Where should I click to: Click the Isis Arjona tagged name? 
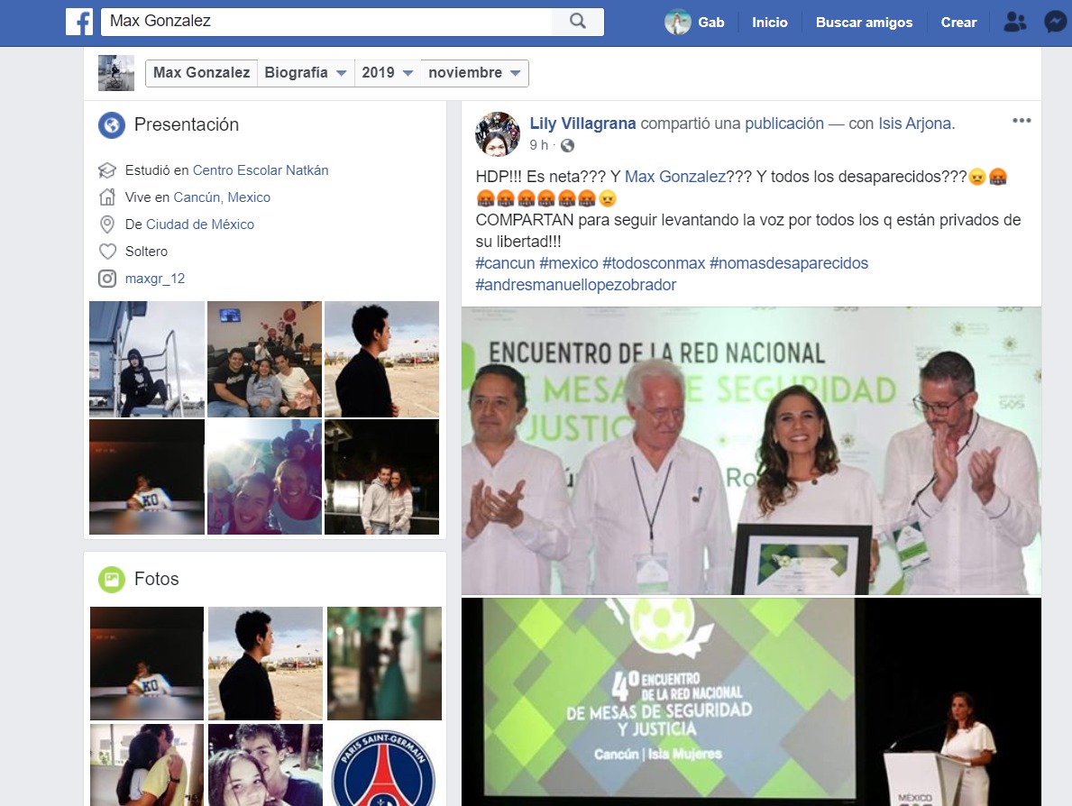tap(915, 124)
